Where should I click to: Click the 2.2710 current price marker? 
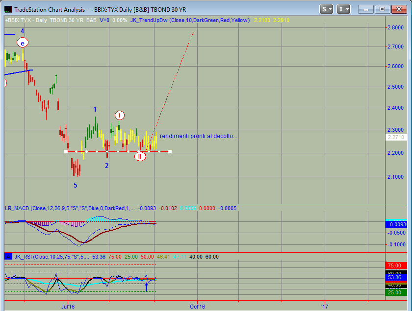(x=396, y=137)
